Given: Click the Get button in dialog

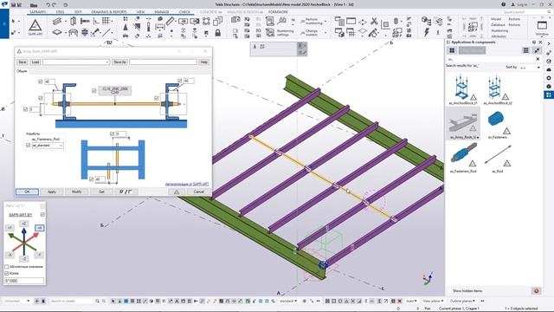Looking at the screenshot, I should pyautogui.click(x=101, y=192).
